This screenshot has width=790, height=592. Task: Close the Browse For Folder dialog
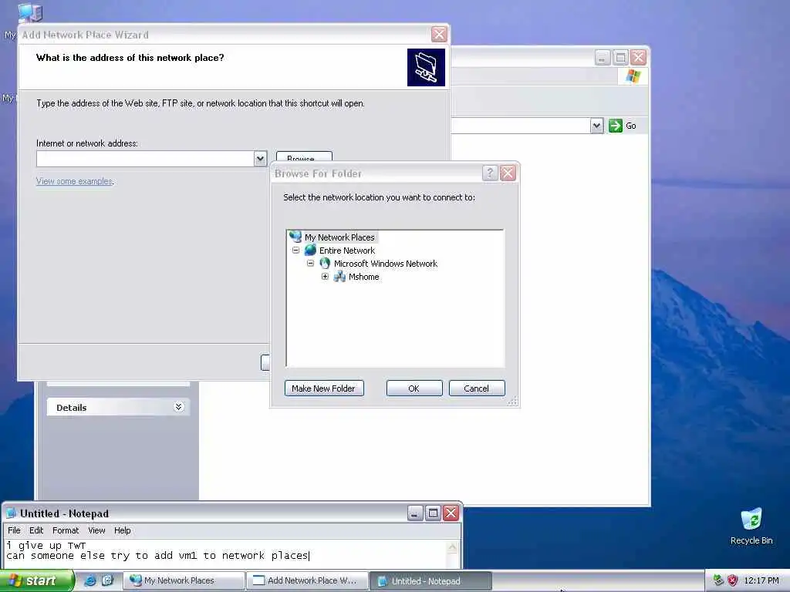(x=508, y=173)
